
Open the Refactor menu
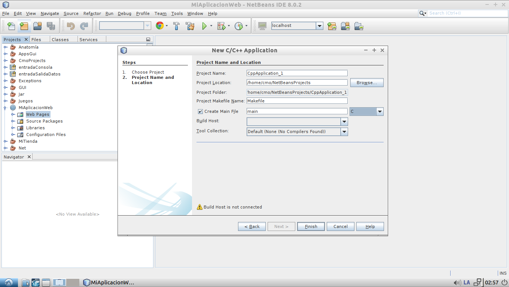92,13
